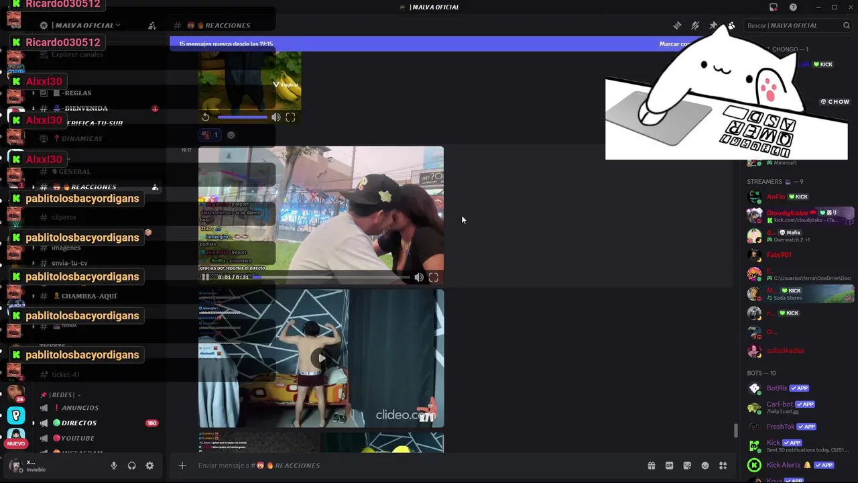The height and width of the screenshot is (483, 858).
Task: Open the emoji picker
Action: pyautogui.click(x=705, y=466)
